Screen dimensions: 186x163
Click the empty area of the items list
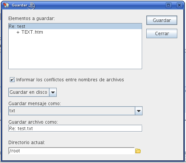coord(75,52)
